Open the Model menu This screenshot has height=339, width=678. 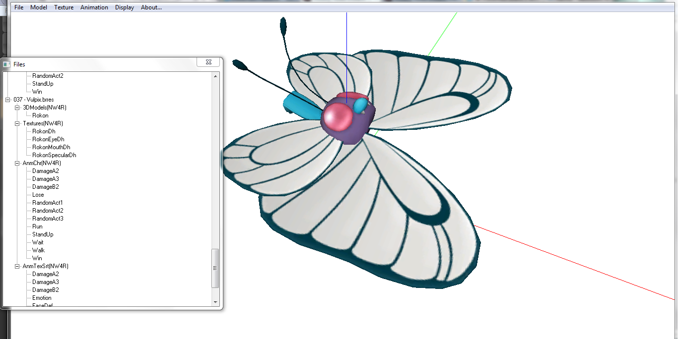[39, 7]
